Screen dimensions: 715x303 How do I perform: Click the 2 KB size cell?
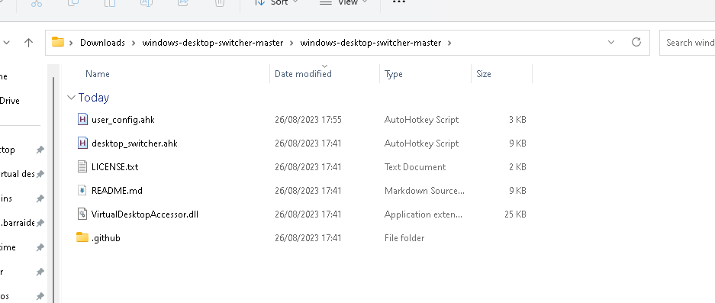click(x=517, y=167)
